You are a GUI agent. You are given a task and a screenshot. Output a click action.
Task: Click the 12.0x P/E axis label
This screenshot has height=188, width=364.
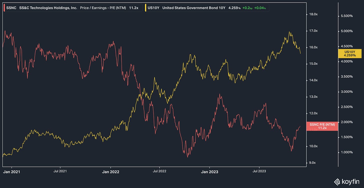click(313, 113)
